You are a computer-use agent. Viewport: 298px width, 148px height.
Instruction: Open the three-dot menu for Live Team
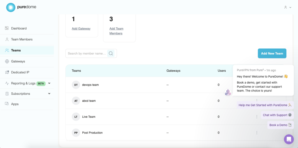click(x=257, y=117)
